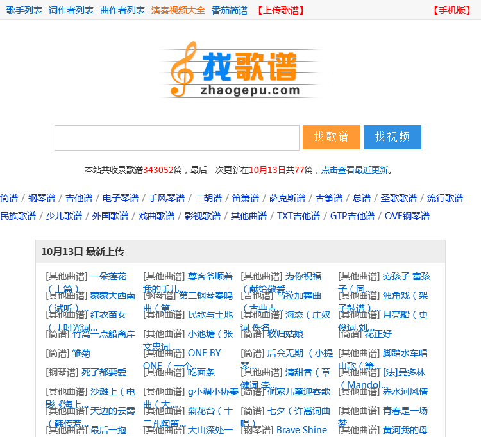481x437 pixels.
Task: Browse the 吉他谱 category
Action: [79, 198]
